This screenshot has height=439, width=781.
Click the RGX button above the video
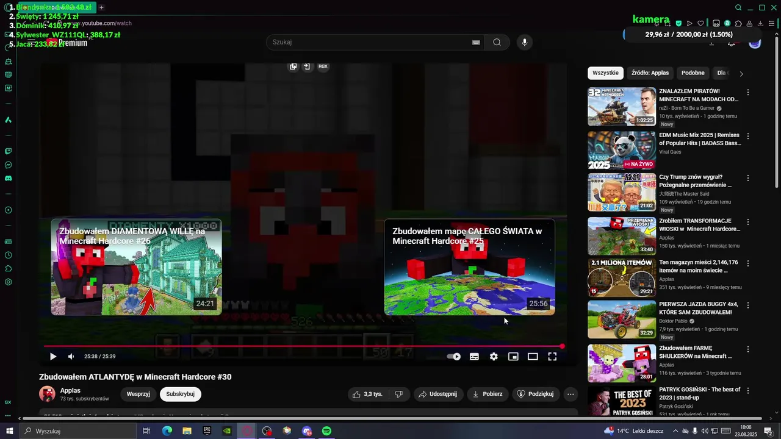(x=323, y=66)
